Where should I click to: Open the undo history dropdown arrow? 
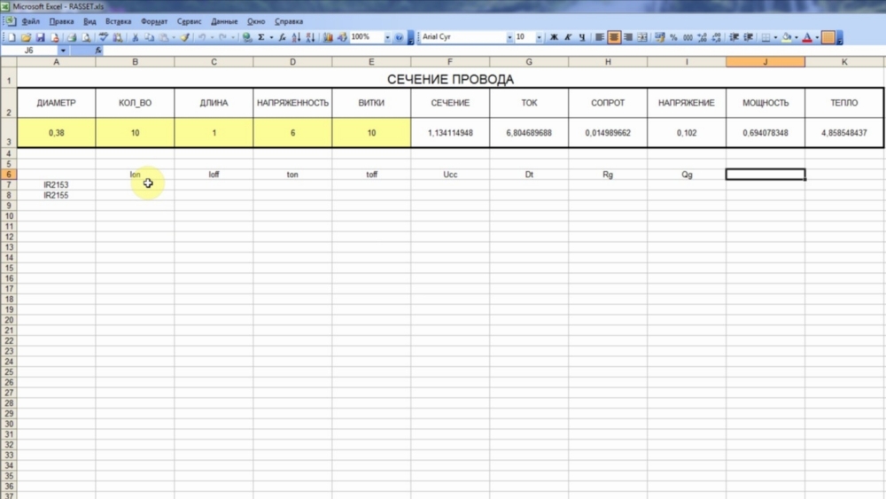[x=212, y=37]
